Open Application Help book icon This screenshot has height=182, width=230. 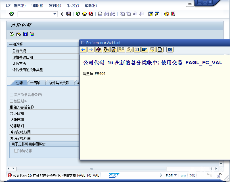point(99,50)
